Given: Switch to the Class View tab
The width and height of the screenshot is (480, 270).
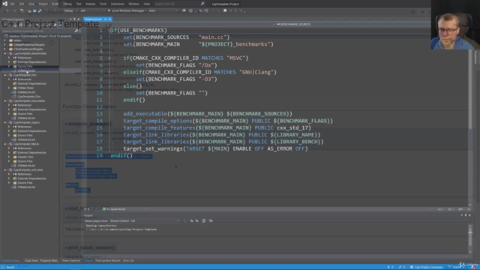Looking at the screenshot, I should point(31,261).
